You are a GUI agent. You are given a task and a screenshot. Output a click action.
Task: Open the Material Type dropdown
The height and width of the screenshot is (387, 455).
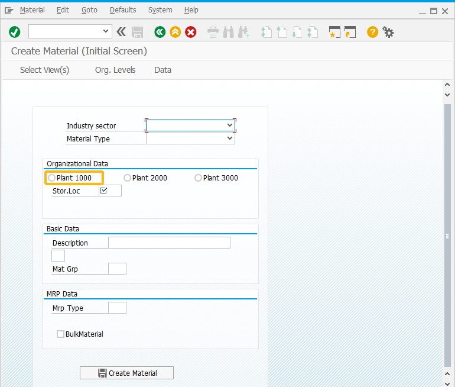coord(229,138)
